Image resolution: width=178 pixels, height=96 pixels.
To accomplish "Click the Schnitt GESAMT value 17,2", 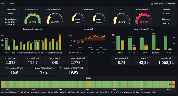I will pos(44,72).
